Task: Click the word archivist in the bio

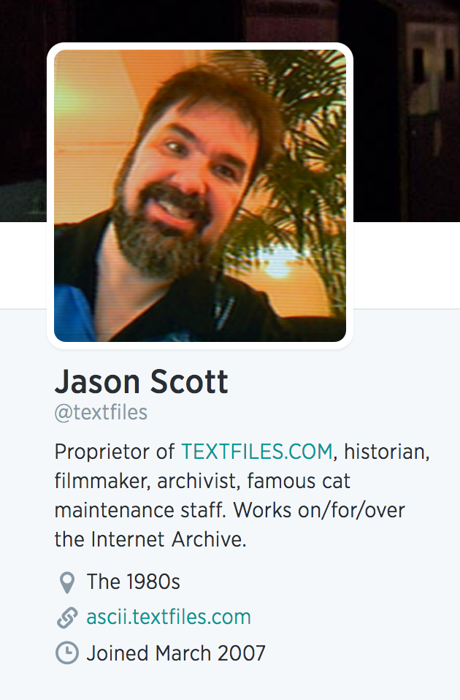Action: pyautogui.click(x=196, y=481)
